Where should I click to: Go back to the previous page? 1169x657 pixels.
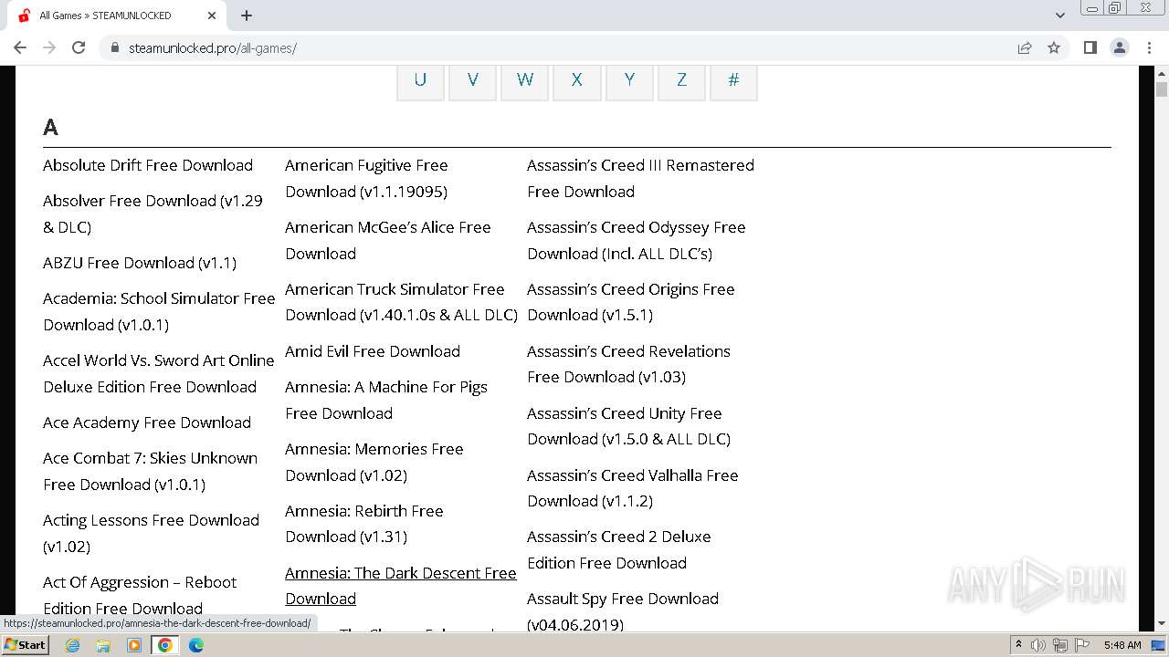pos(20,47)
